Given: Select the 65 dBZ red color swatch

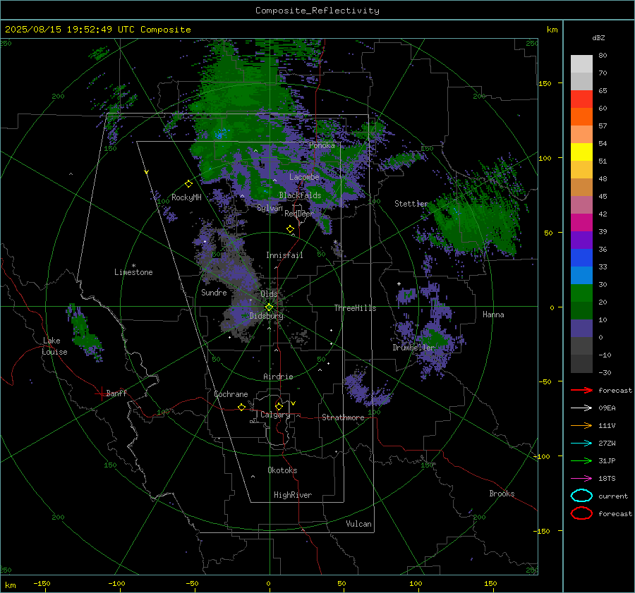Looking at the screenshot, I should (581, 99).
